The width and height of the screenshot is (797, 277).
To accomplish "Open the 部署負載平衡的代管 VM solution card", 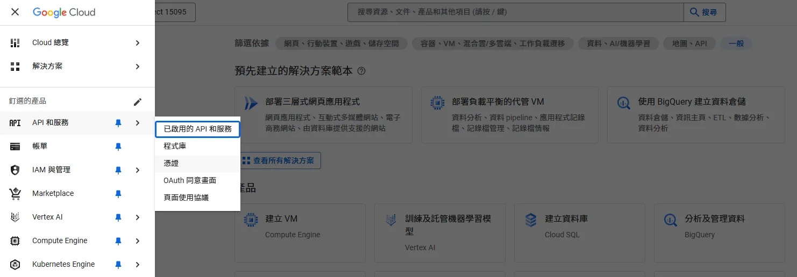I will pos(510,115).
